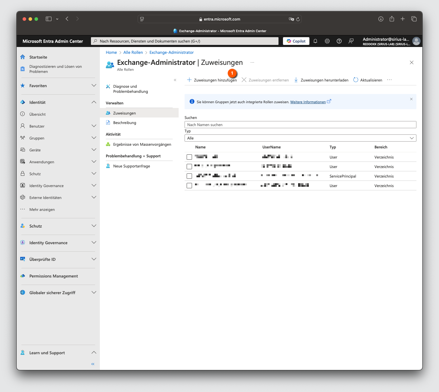This screenshot has height=392, width=439.
Task: Open Safari downloads icon
Action: [x=381, y=19]
